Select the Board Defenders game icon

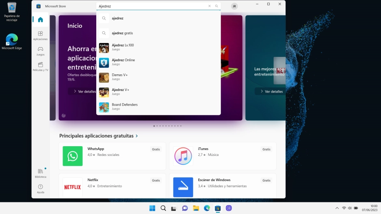104,107
